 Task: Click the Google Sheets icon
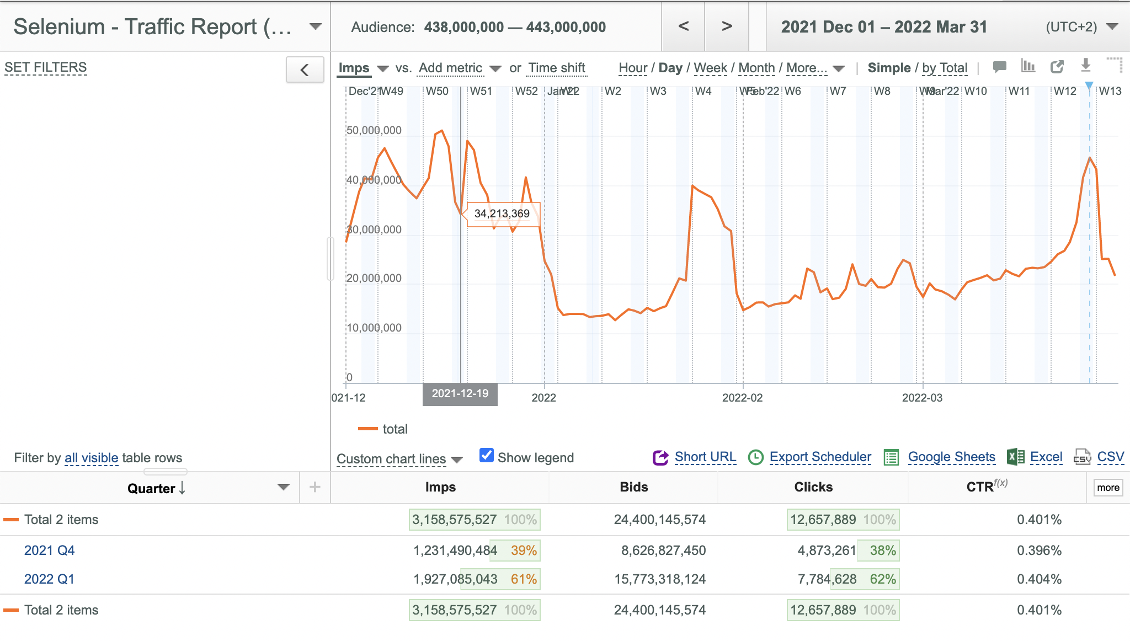(x=891, y=457)
